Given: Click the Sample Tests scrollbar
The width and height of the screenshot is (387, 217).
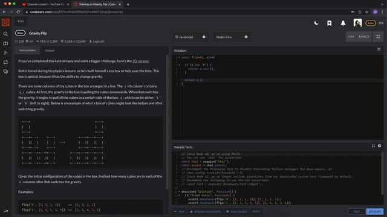Looking at the screenshot, I should click(382, 173).
